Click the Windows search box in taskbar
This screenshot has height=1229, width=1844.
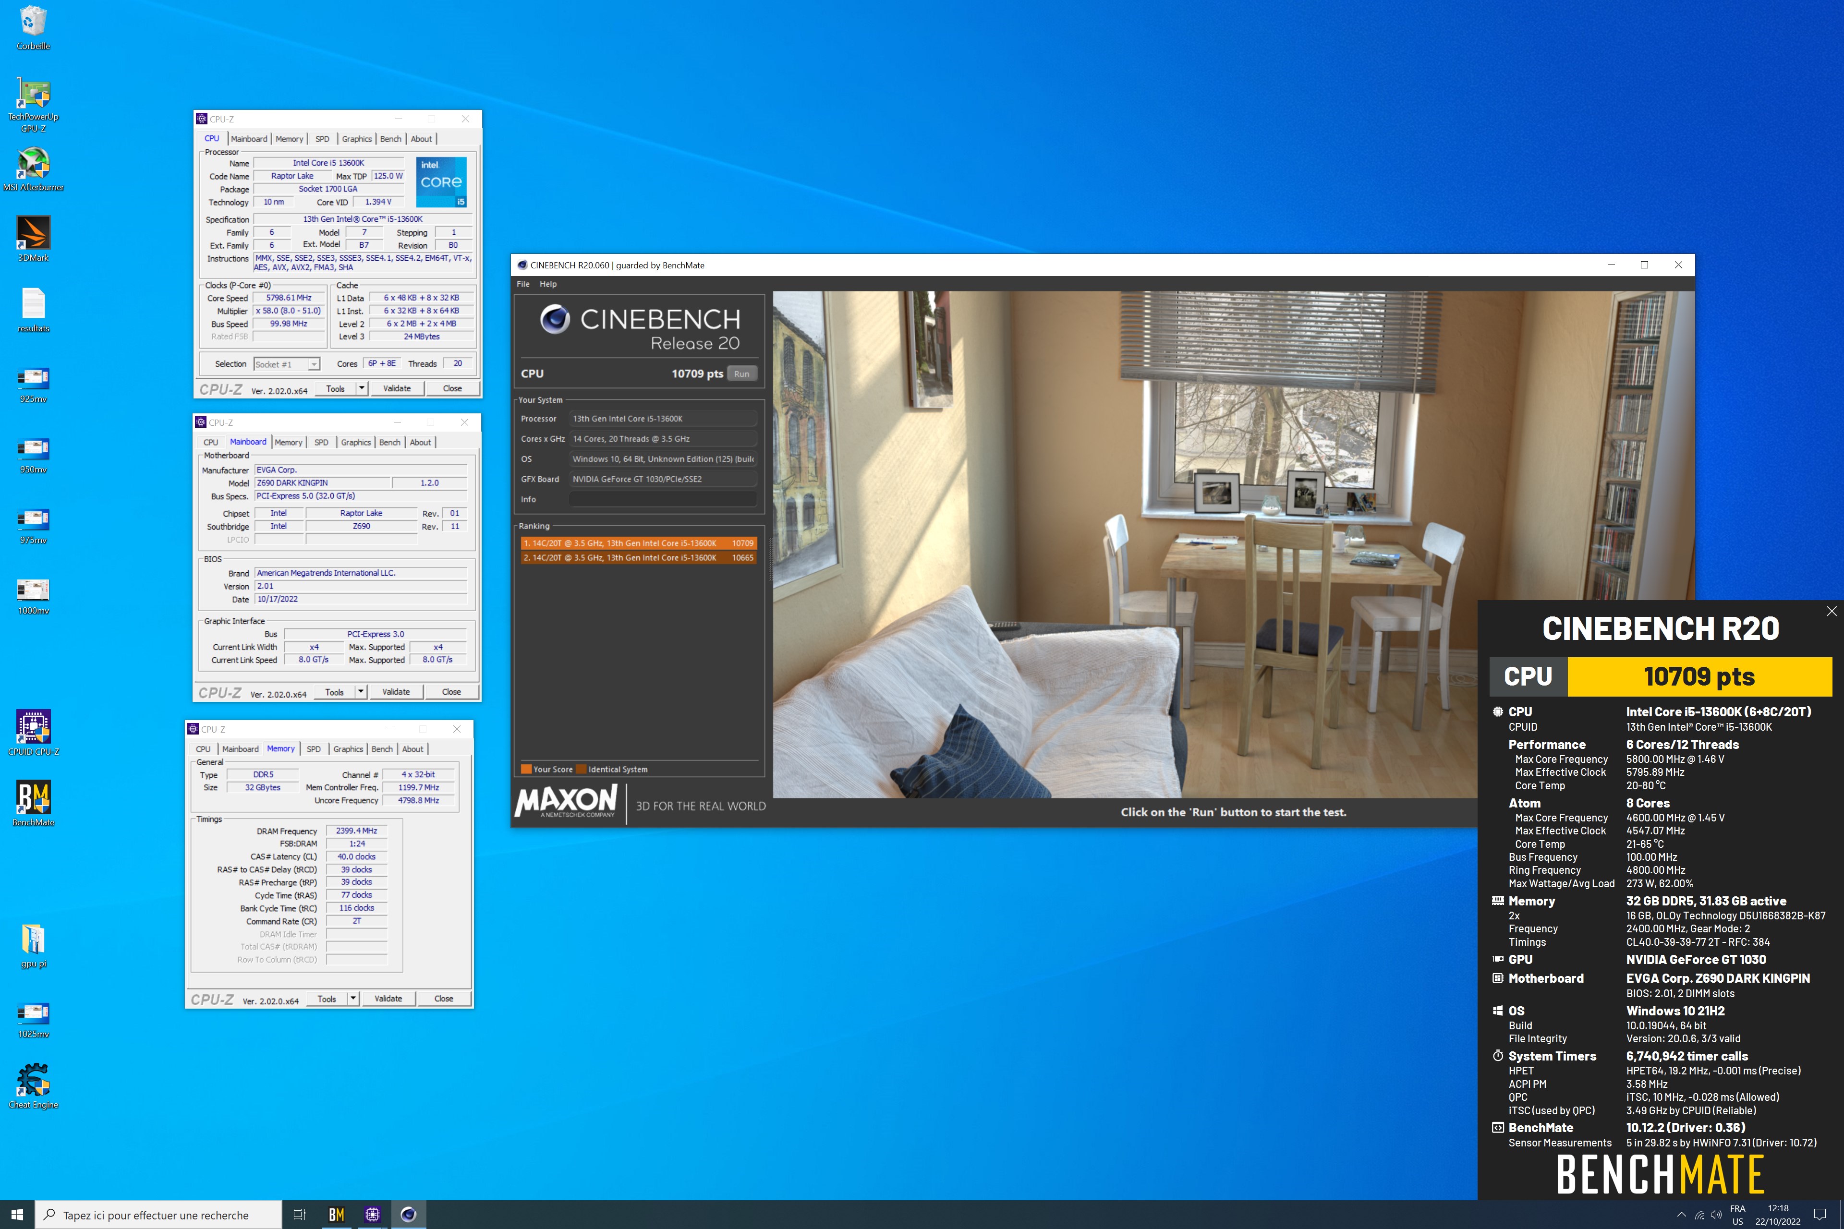point(158,1215)
